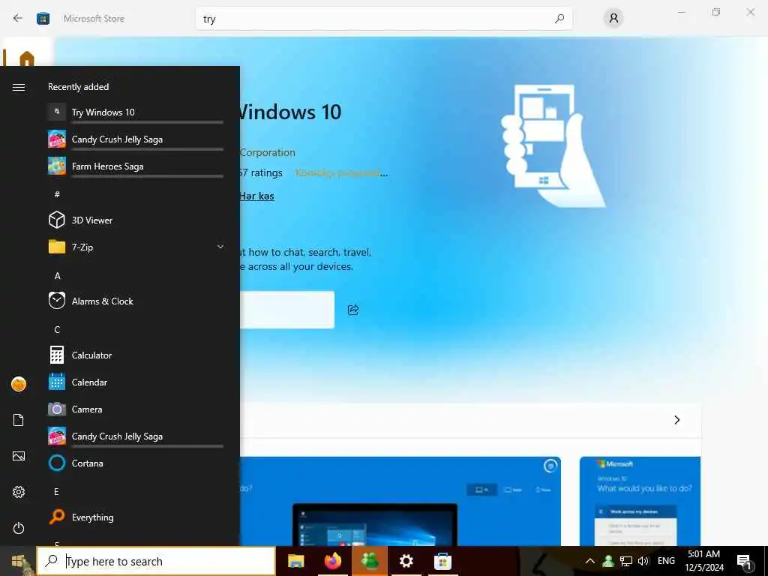768x576 pixels.
Task: Open the volume speaker tray icon
Action: pyautogui.click(x=643, y=561)
